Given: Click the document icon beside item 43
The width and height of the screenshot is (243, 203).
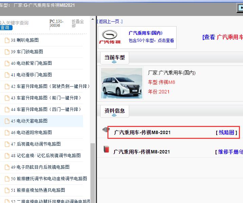Looking at the screenshot, I should [7, 98].
